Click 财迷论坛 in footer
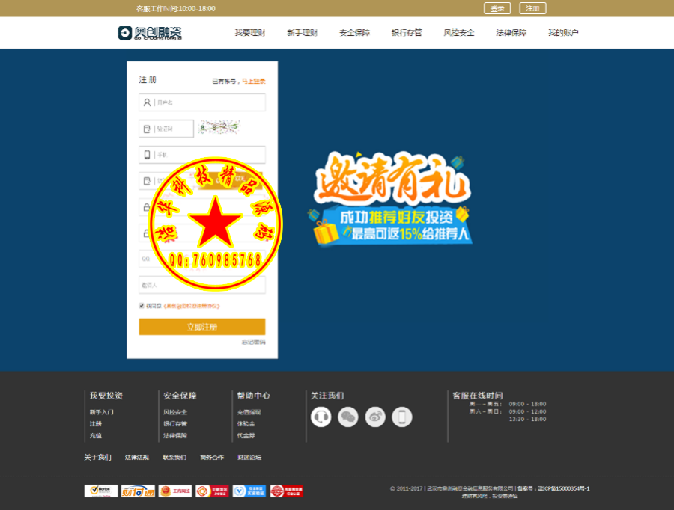This screenshot has width=674, height=510. click(249, 457)
